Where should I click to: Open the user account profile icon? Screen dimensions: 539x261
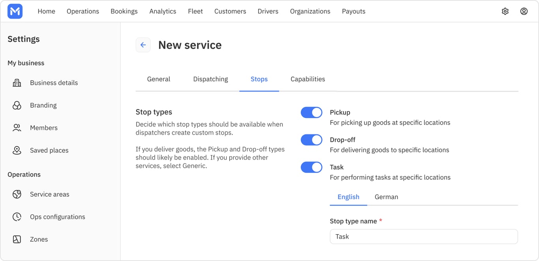pos(524,11)
